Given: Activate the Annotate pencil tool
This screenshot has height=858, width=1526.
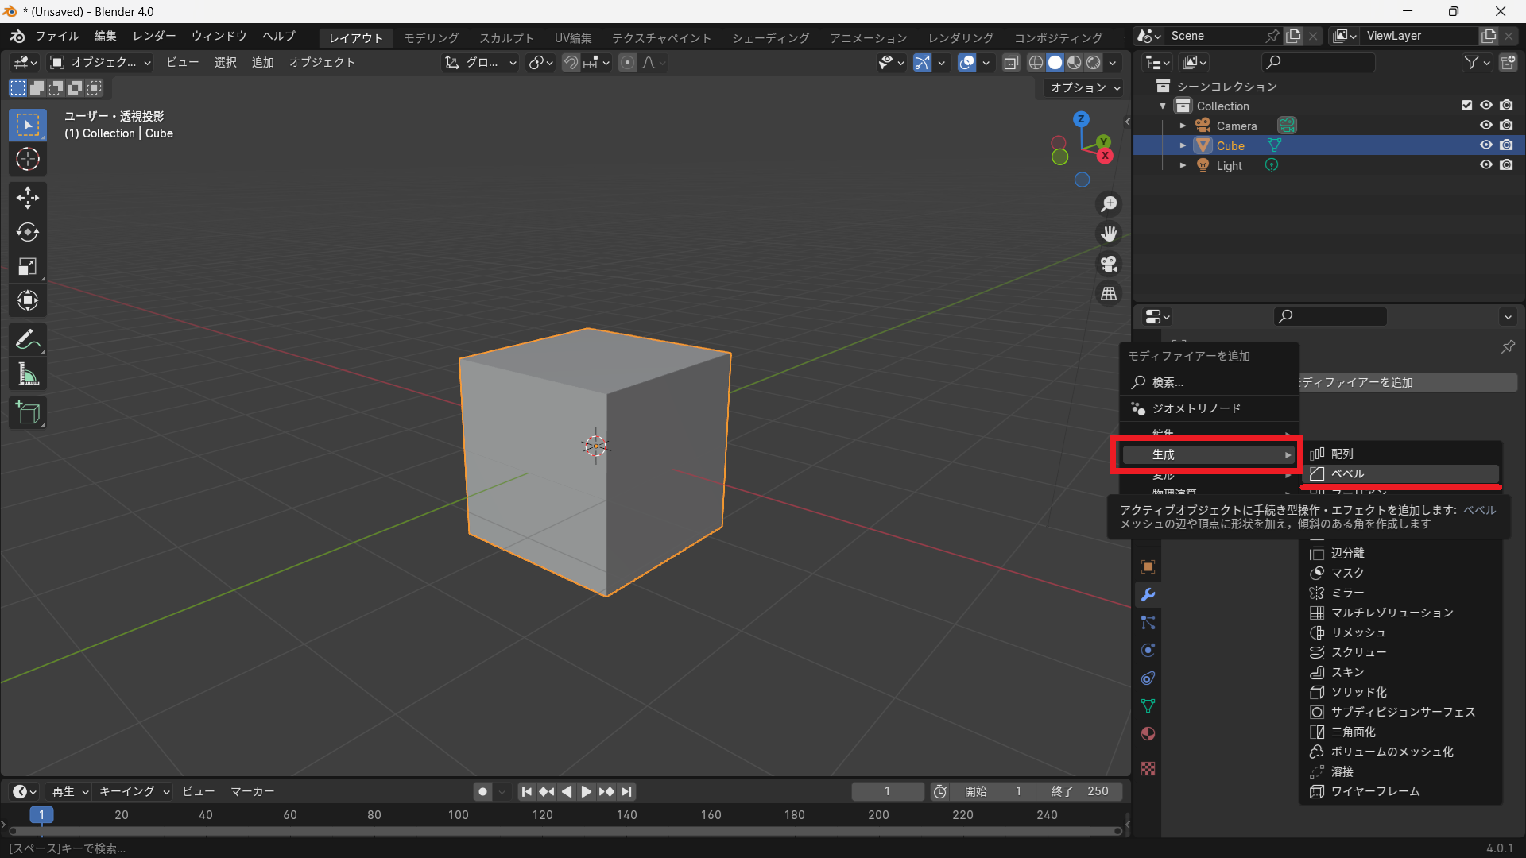Looking at the screenshot, I should click(28, 340).
